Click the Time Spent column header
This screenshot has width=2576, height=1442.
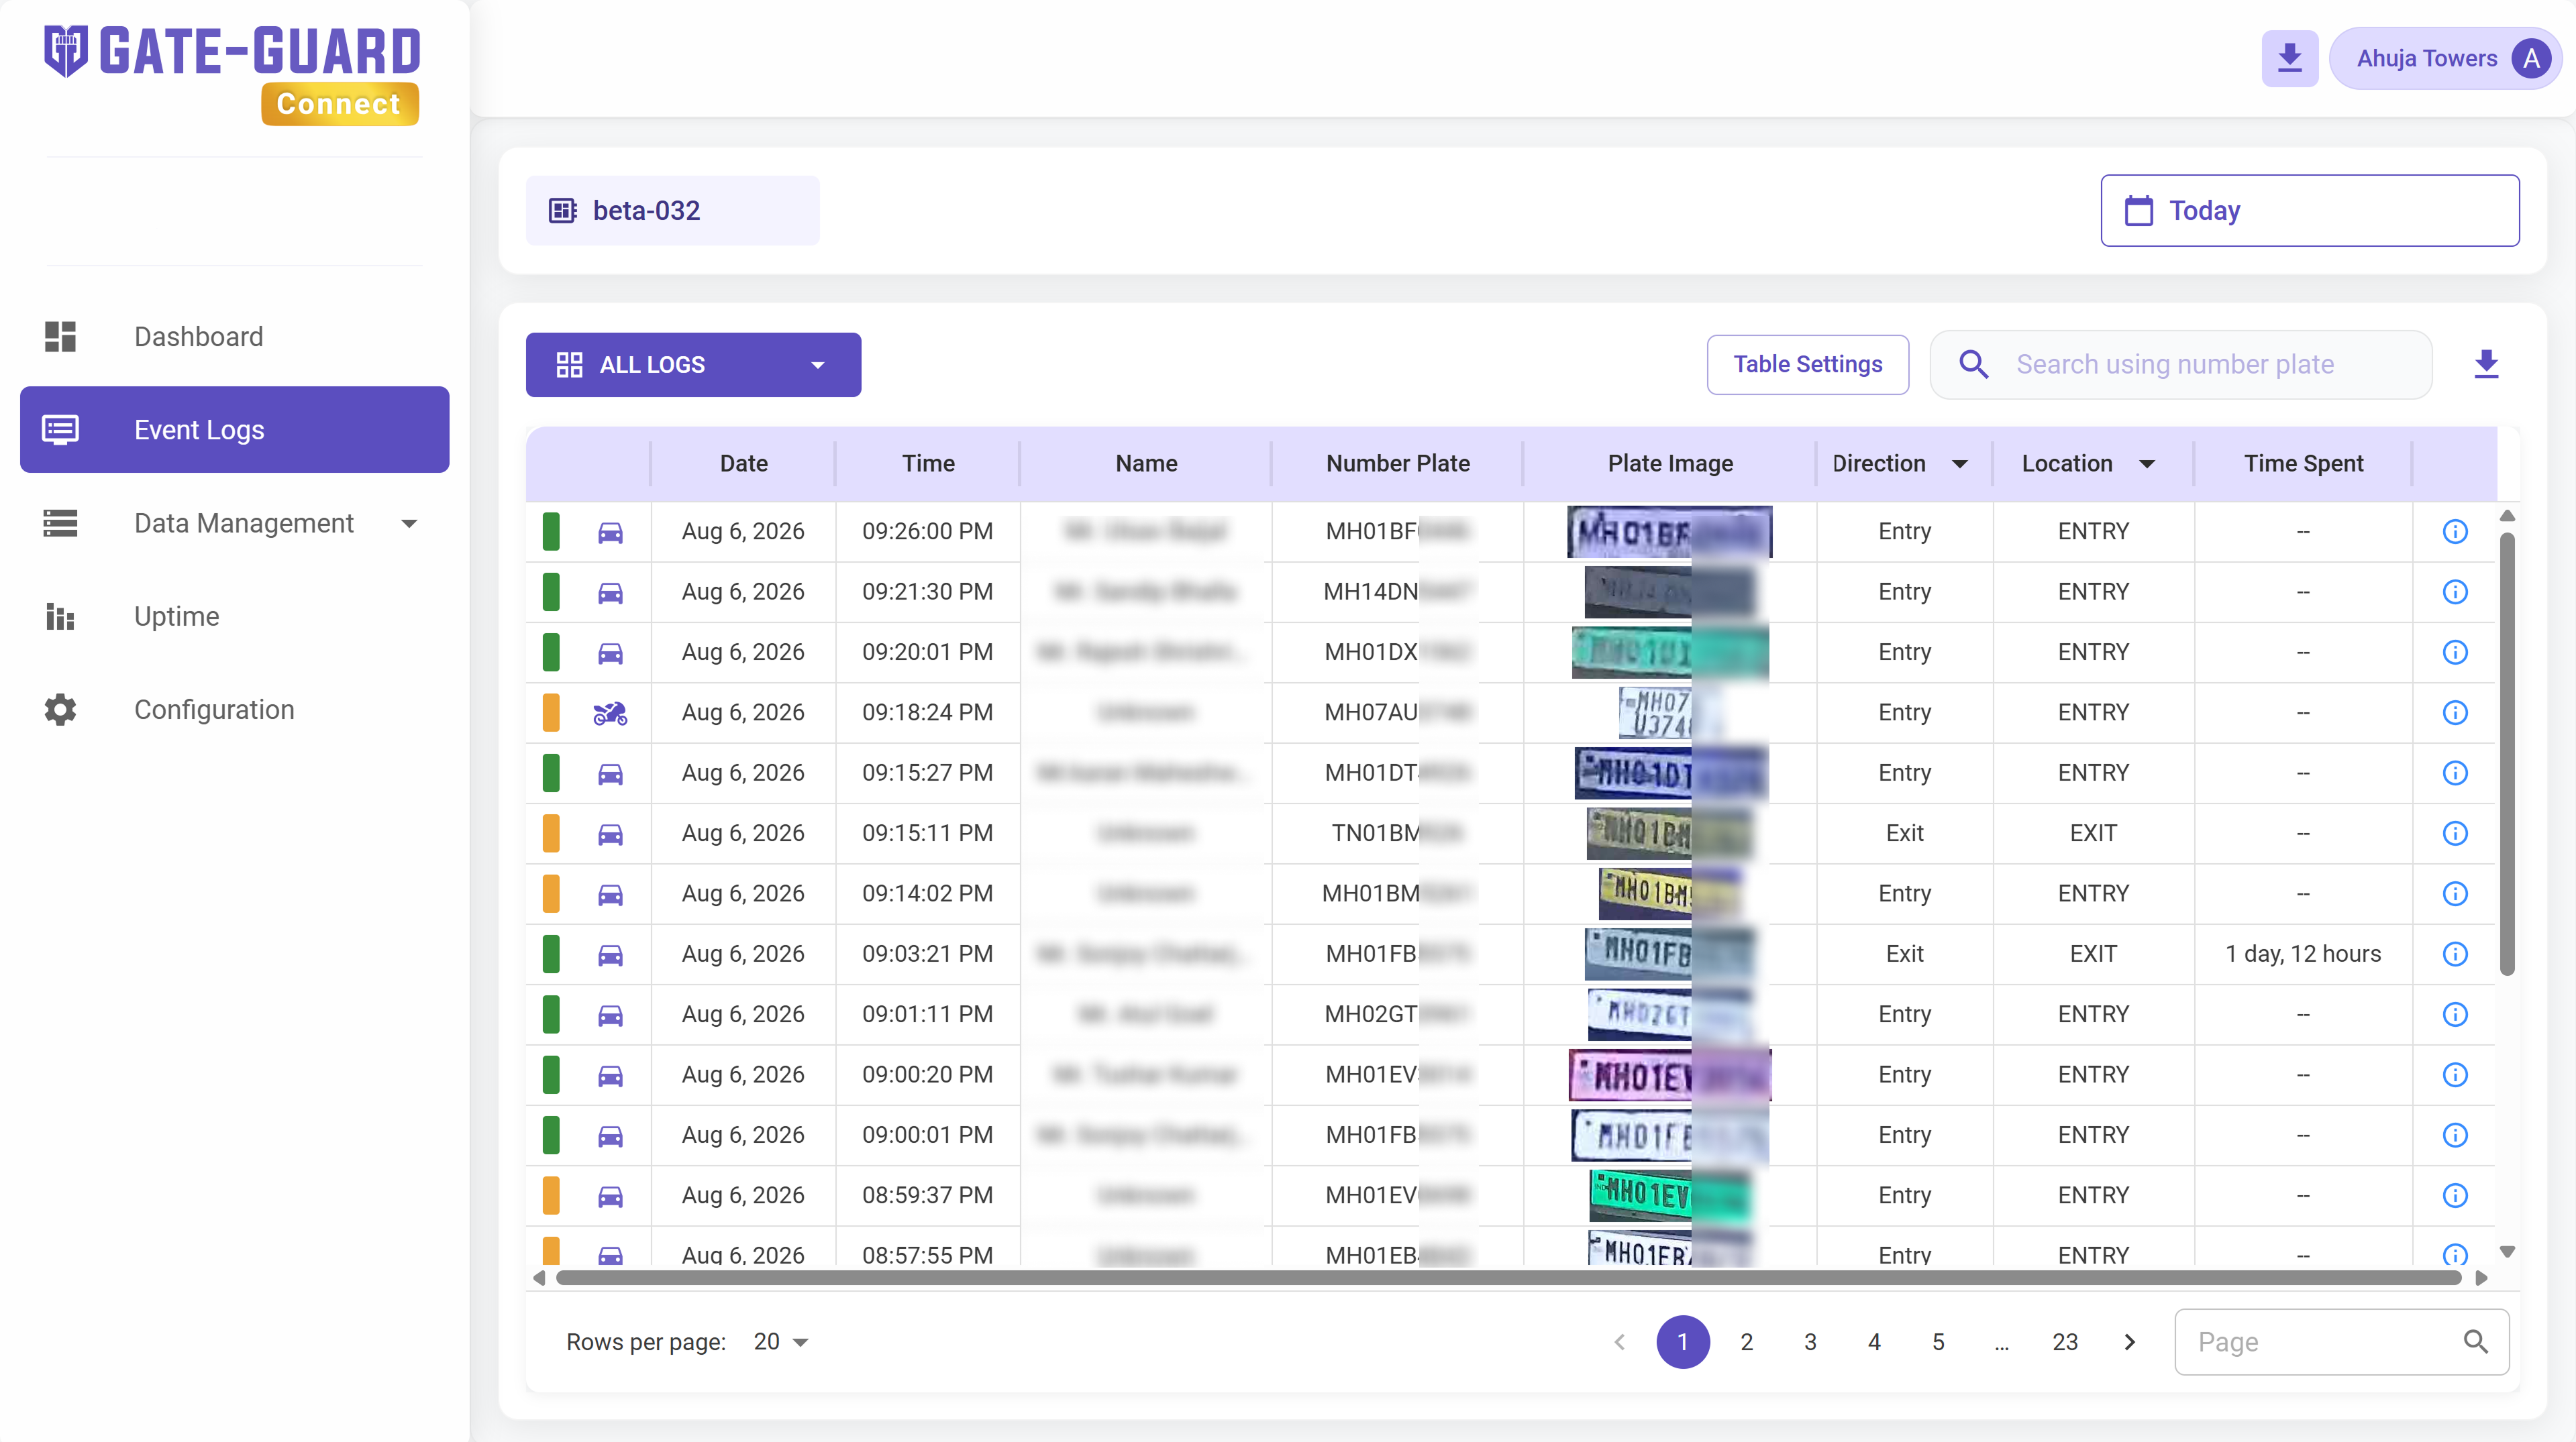tap(2302, 463)
